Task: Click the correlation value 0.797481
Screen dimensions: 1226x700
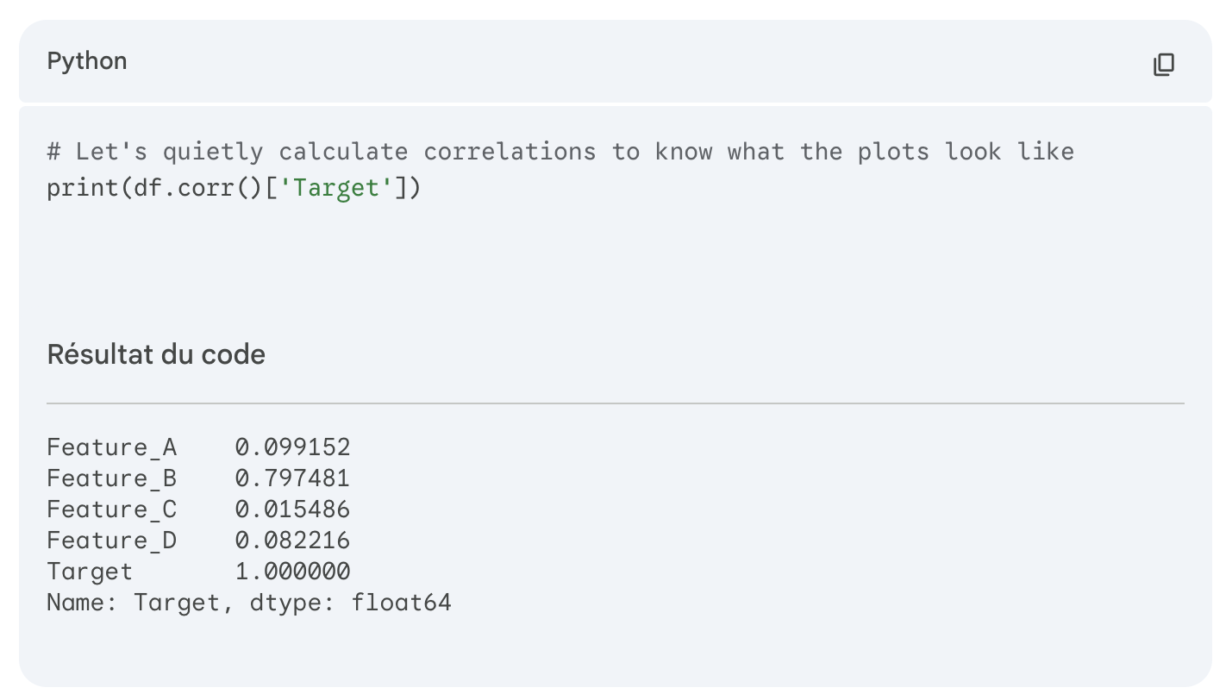Action: coord(292,478)
